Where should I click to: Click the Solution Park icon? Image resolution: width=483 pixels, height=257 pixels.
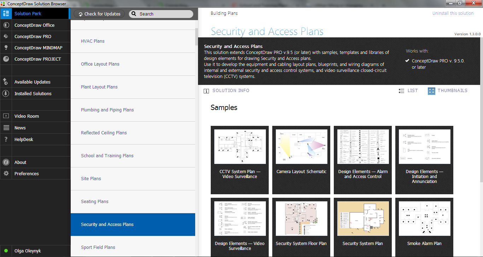[6, 14]
